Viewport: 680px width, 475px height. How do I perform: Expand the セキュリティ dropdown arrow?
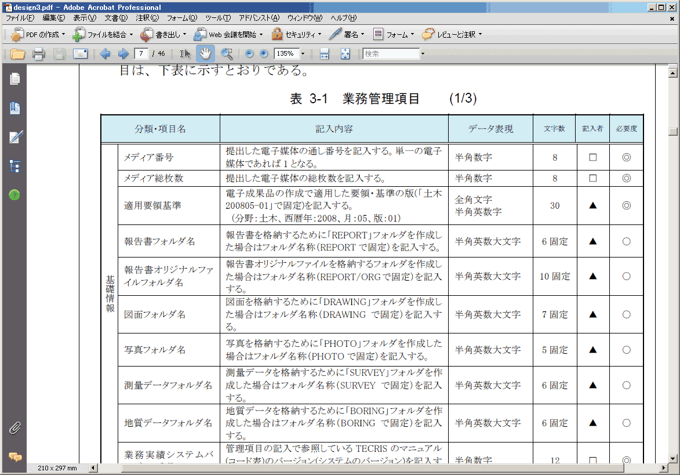tap(320, 34)
